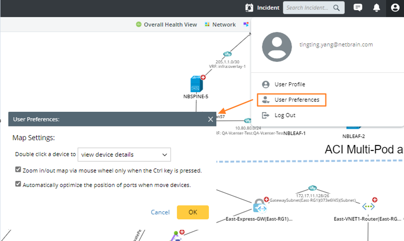Click red plus badge on NBSPINE-5
This screenshot has width=404, height=241.
[x=203, y=77]
